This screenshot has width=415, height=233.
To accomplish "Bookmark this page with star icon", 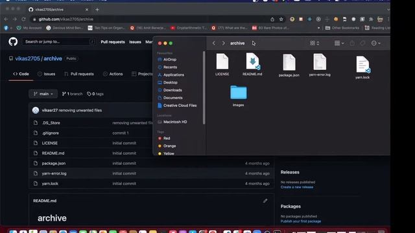I will point(281,19).
